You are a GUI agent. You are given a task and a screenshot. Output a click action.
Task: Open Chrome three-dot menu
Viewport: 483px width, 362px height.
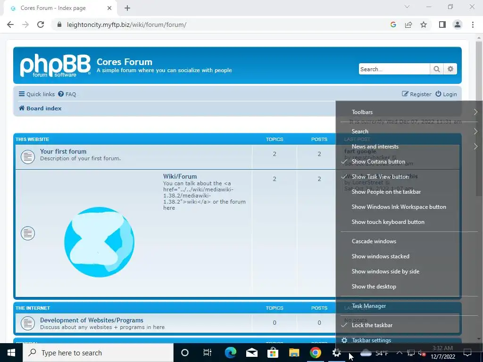coord(473,25)
